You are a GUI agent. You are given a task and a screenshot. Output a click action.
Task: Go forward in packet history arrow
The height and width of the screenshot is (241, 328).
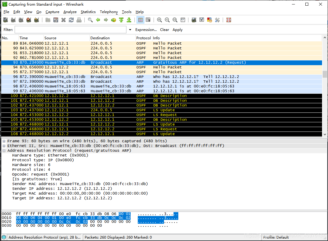coord(106,20)
